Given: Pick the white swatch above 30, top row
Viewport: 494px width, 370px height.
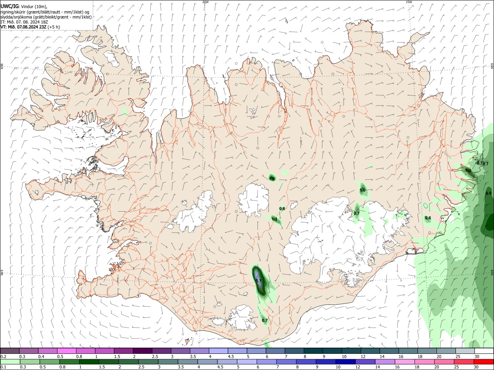Looking at the screenshot, I should pyautogui.click(x=484, y=351).
